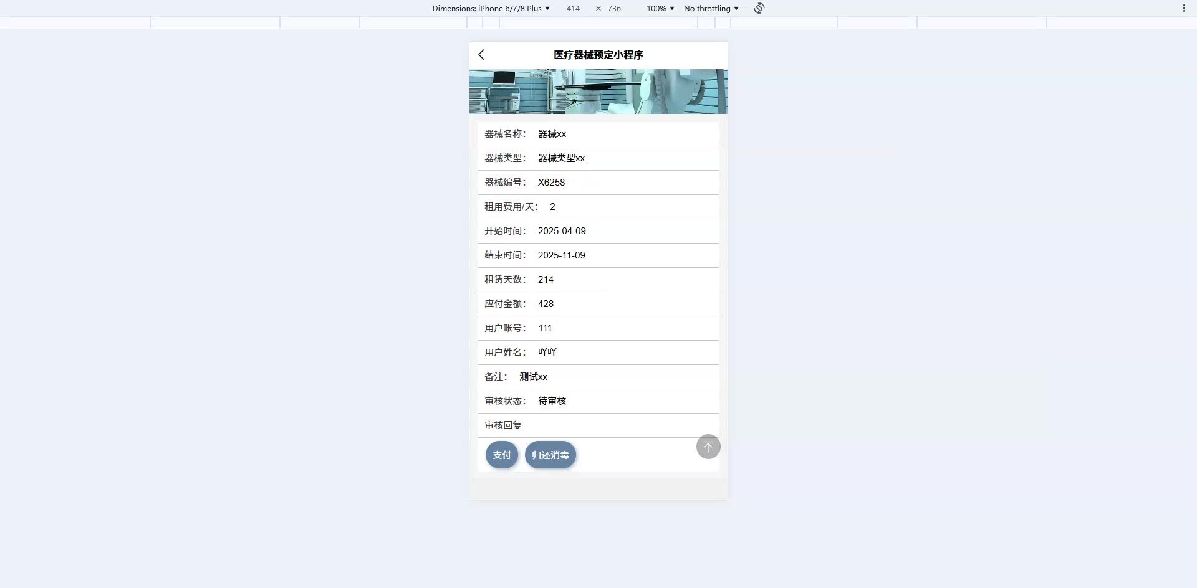Select the 应付金额 428 row
The width and height of the screenshot is (1197, 588).
(x=598, y=304)
